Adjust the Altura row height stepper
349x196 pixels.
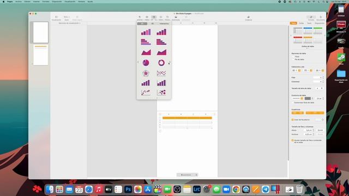coord(314,130)
